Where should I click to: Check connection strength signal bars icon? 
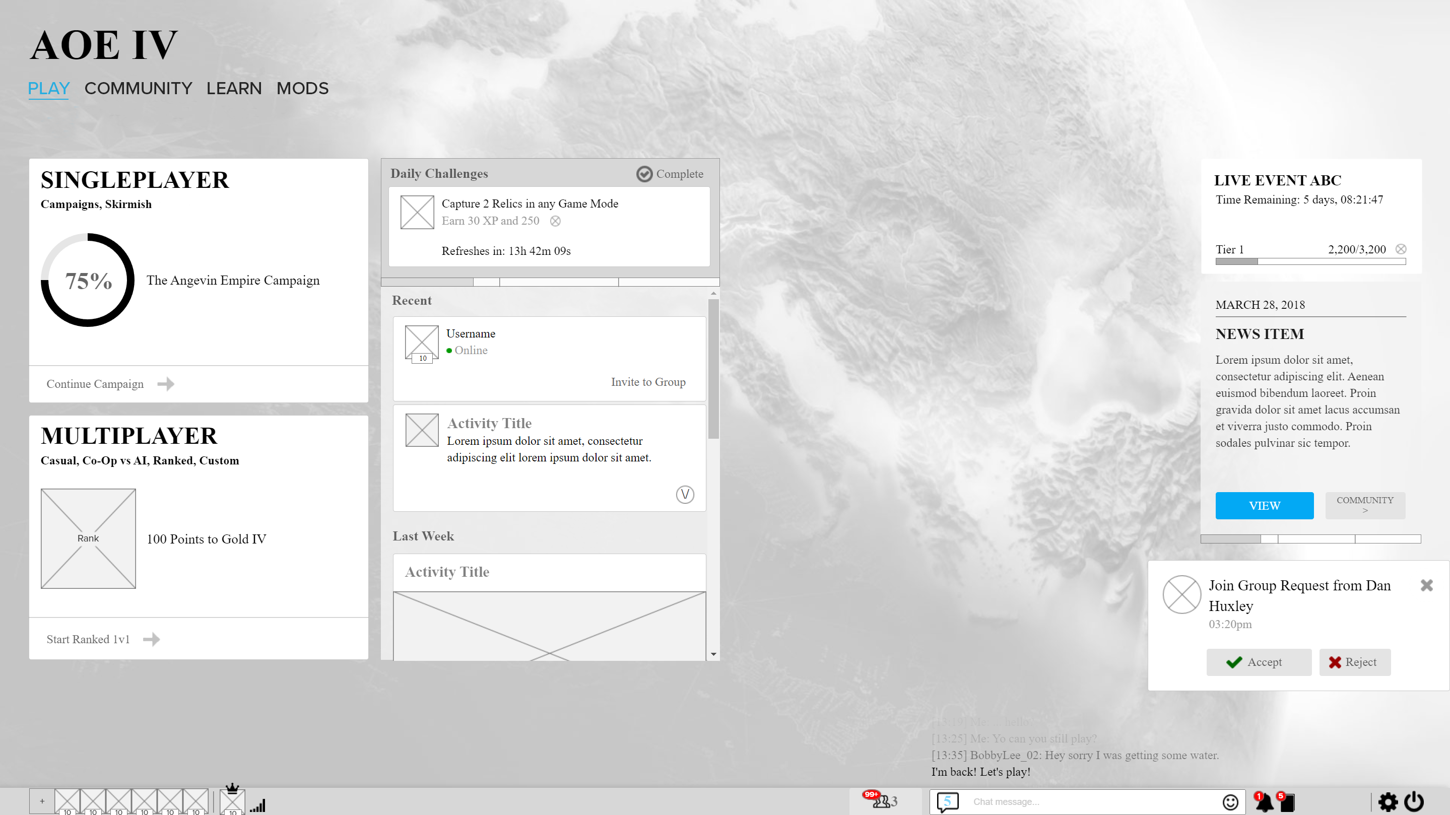coord(258,805)
